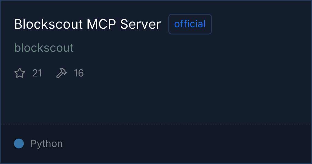The image size is (312, 164).
Task: Open the Blockscout MCP Server title
Action: click(x=87, y=24)
